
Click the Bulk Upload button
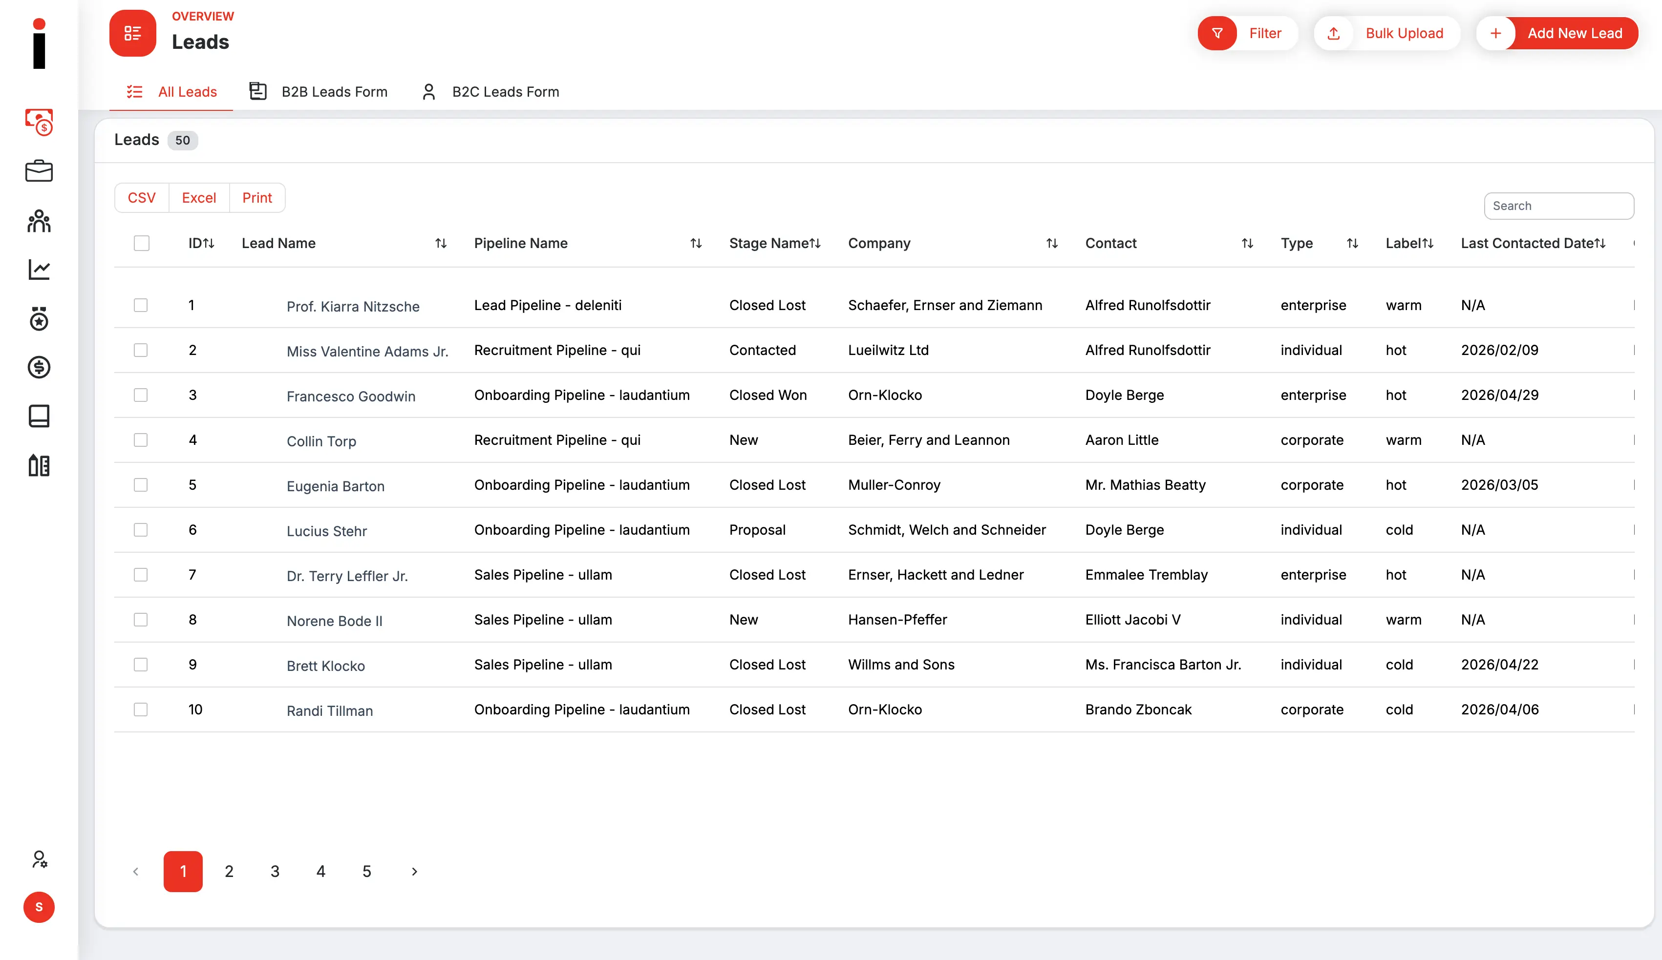click(1387, 33)
